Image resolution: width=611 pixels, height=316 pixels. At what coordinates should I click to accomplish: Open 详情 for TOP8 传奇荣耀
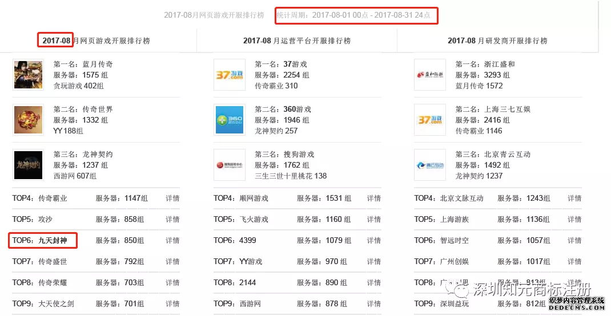pos(172,282)
